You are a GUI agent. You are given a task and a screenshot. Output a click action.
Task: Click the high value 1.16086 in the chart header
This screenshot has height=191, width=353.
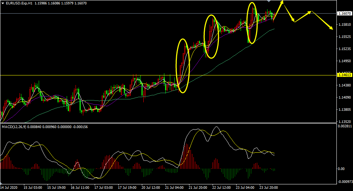click(54, 3)
